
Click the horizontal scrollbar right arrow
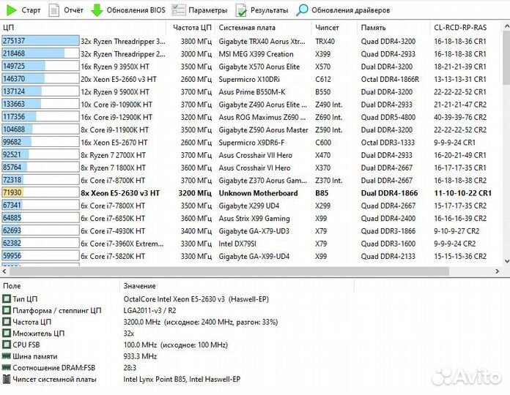(497, 271)
